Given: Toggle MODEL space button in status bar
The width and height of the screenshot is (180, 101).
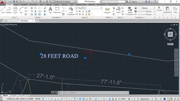Looking at the screenshot, I should [x=38, y=99].
